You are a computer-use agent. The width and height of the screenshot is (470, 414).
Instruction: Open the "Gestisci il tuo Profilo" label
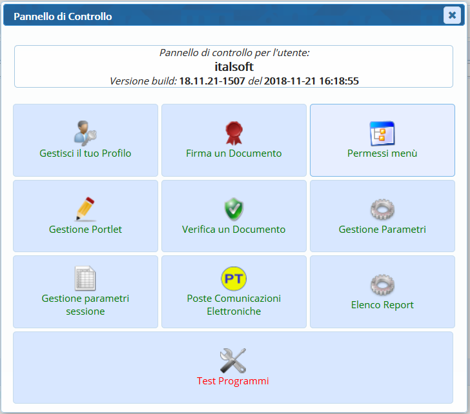coord(85,153)
